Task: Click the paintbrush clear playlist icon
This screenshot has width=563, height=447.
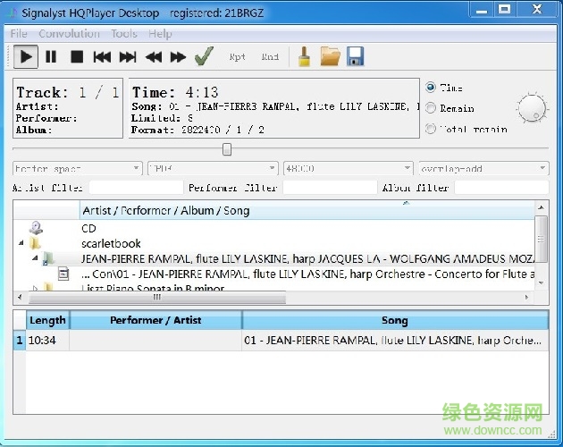Action: (x=304, y=57)
